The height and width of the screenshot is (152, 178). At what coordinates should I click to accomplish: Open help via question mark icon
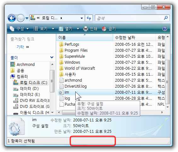tap(165, 29)
